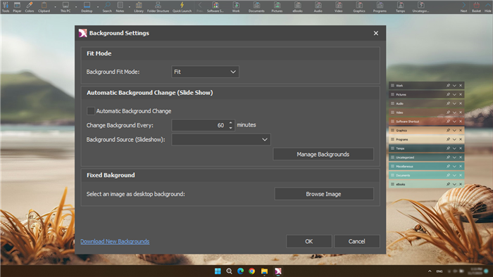Decrease the Change Background Every minutes value
The width and height of the screenshot is (493, 277).
click(x=231, y=128)
